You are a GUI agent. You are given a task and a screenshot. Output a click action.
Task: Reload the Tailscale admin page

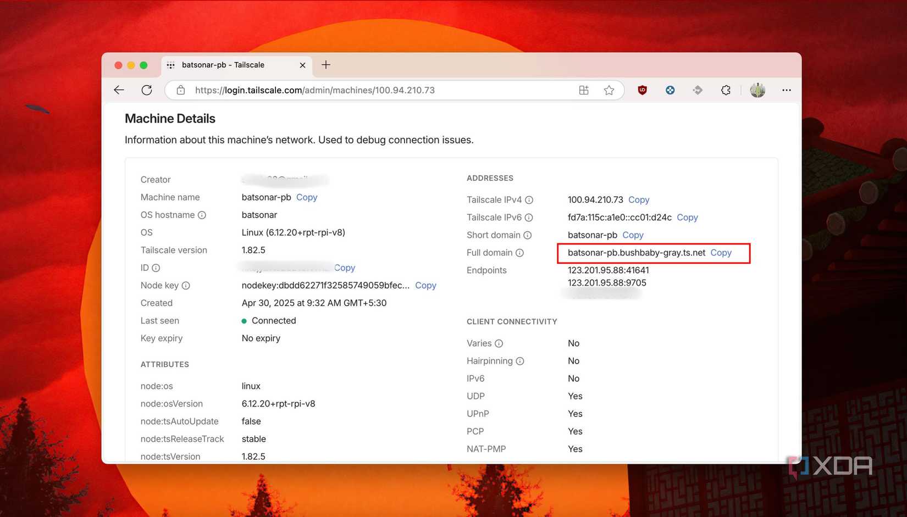pyautogui.click(x=147, y=90)
